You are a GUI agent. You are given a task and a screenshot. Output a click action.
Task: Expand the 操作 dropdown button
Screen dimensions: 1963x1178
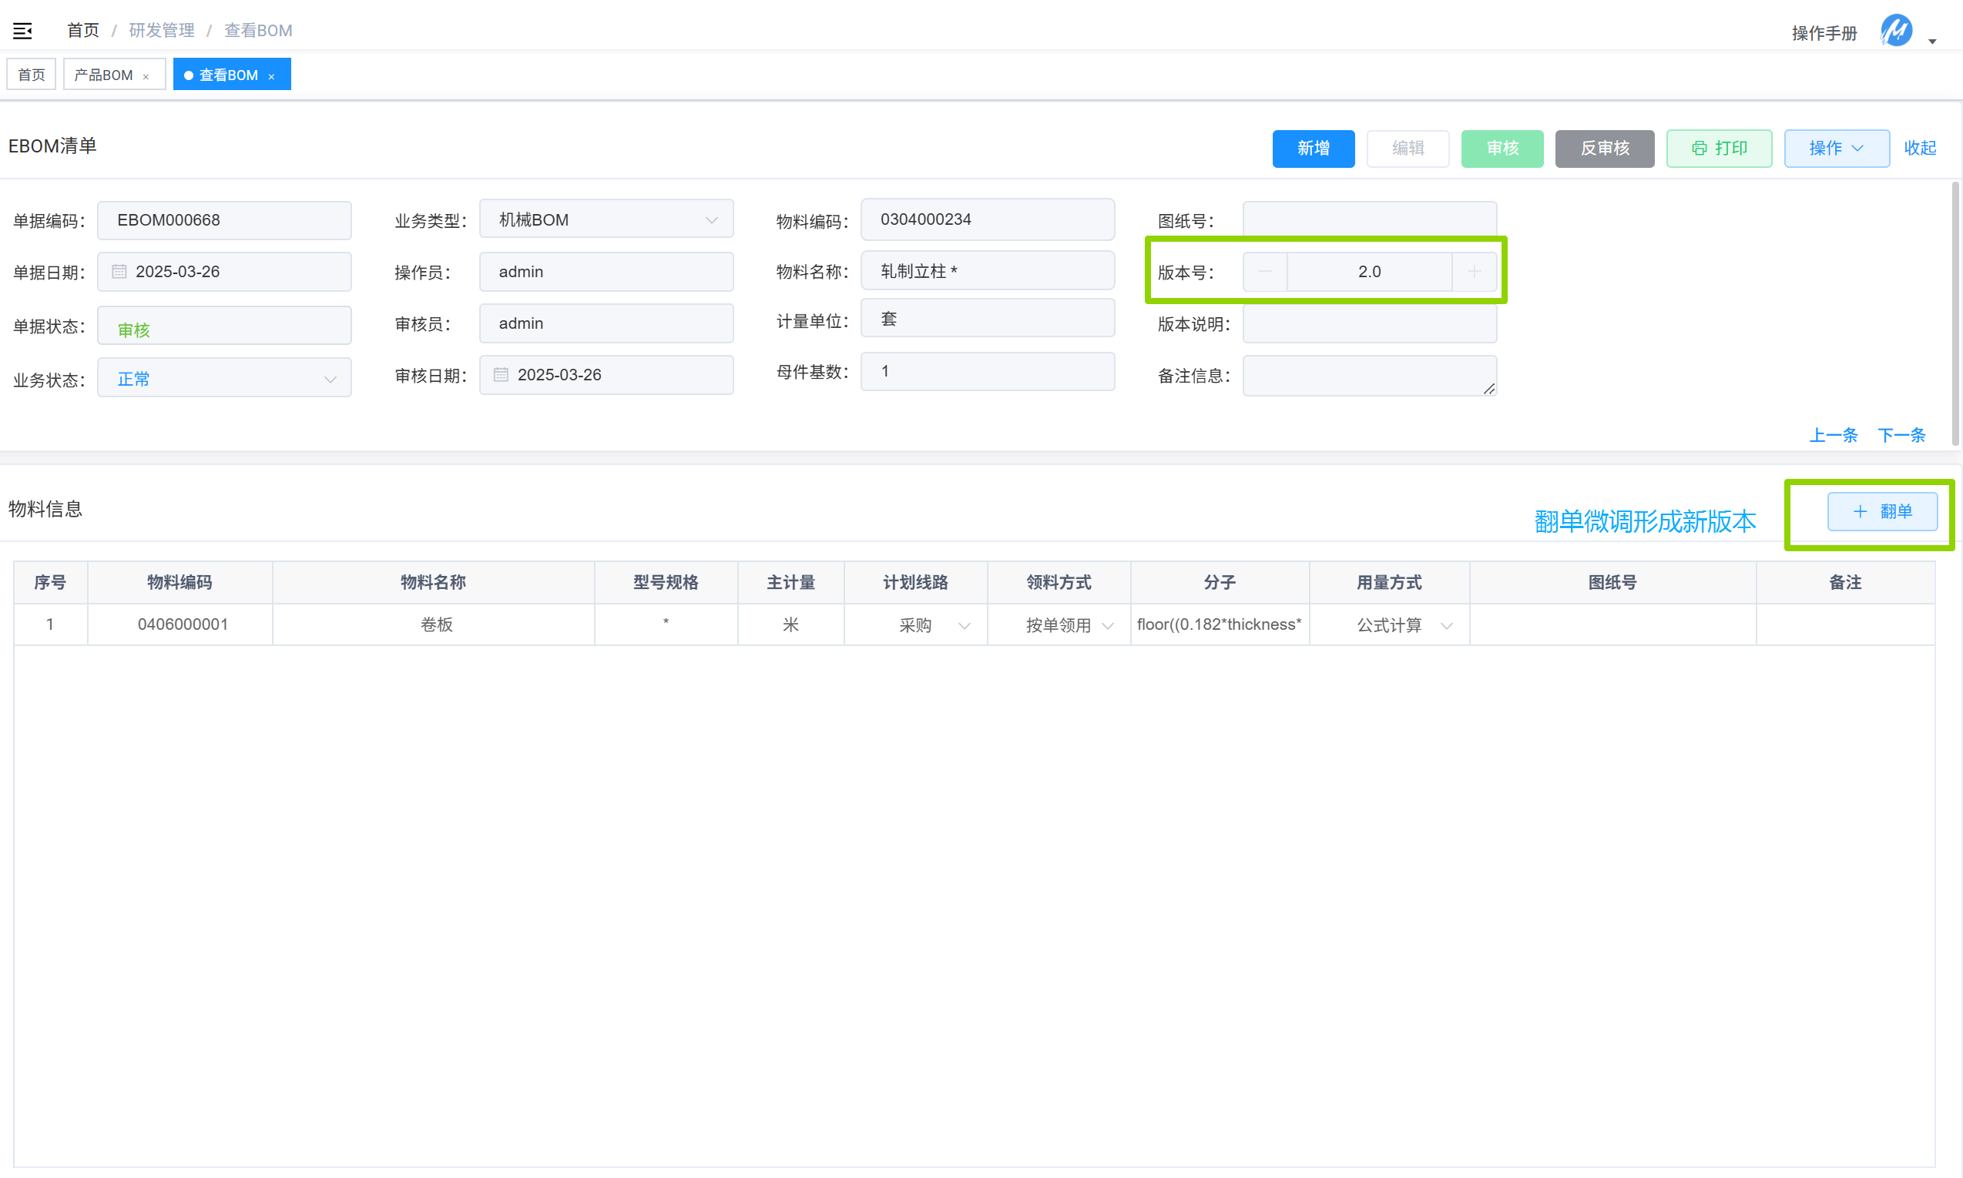point(1836,149)
